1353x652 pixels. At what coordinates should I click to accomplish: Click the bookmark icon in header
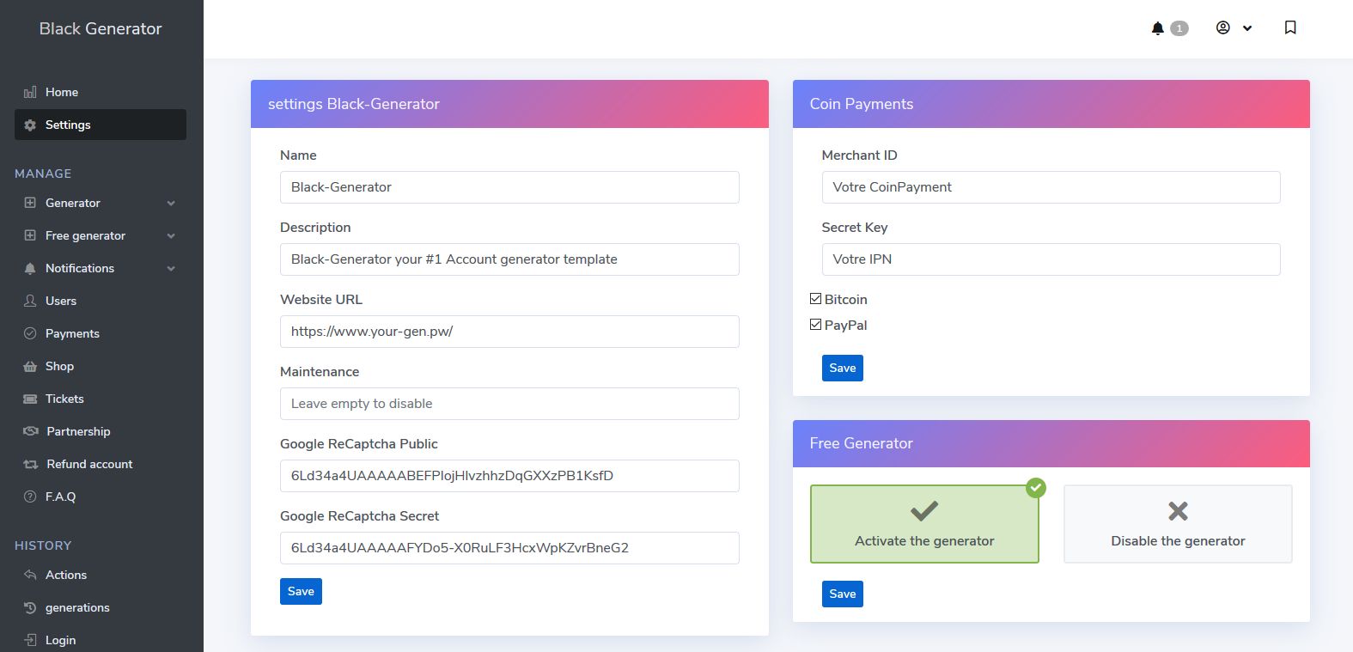[x=1290, y=28]
